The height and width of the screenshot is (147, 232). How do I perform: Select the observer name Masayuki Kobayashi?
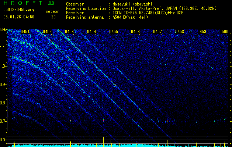(132, 4)
